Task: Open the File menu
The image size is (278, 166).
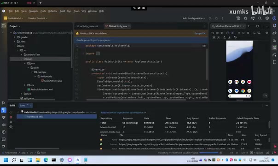Action: pyautogui.click(x=11, y=11)
